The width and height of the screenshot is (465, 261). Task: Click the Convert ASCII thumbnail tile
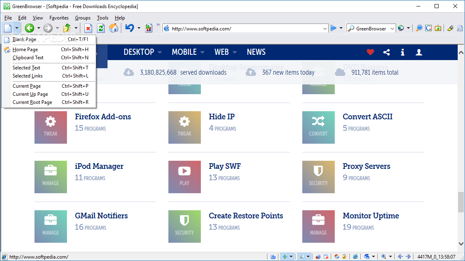pos(318,127)
